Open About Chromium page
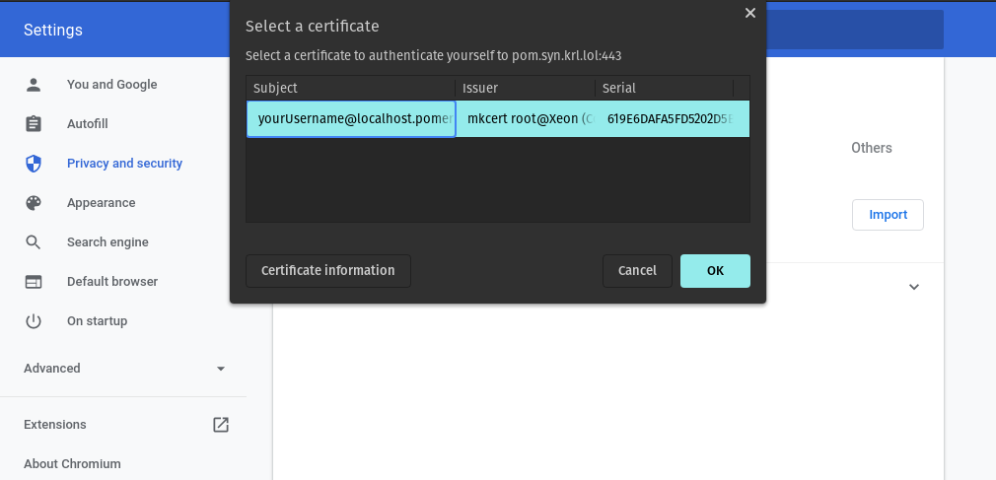996x480 pixels. click(72, 464)
